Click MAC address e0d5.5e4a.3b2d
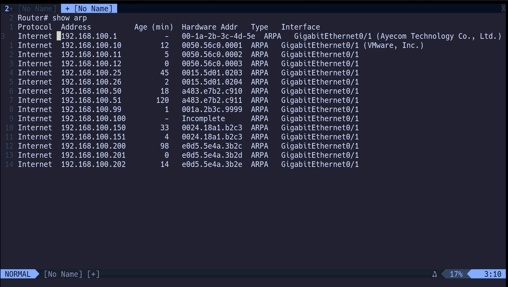Image resolution: width=508 pixels, height=287 pixels. (212, 155)
